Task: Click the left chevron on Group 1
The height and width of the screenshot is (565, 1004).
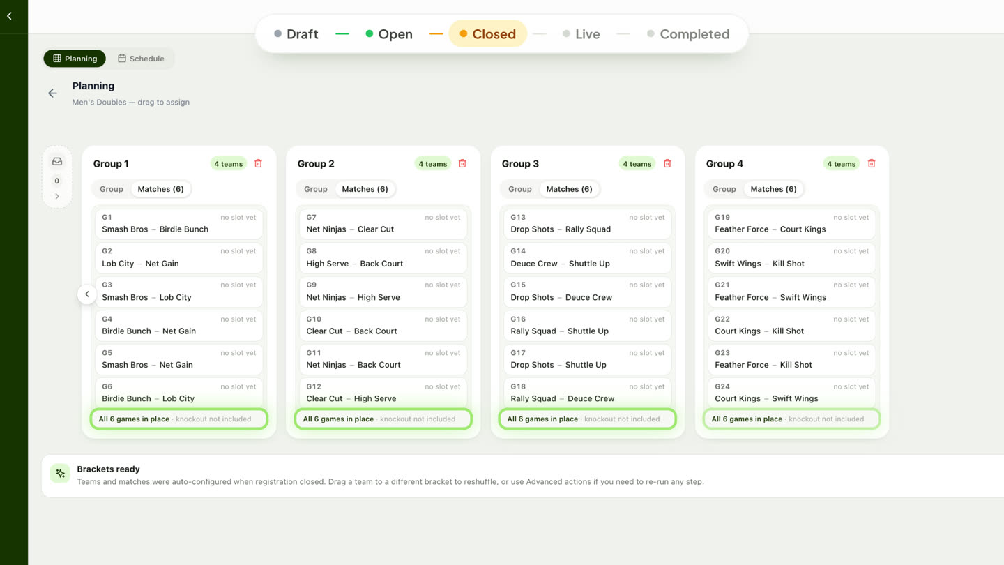Action: pyautogui.click(x=87, y=294)
